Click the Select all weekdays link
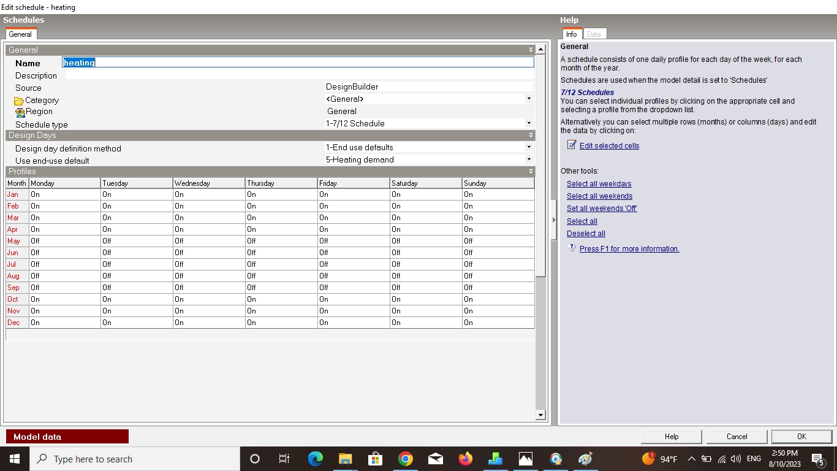 click(599, 184)
